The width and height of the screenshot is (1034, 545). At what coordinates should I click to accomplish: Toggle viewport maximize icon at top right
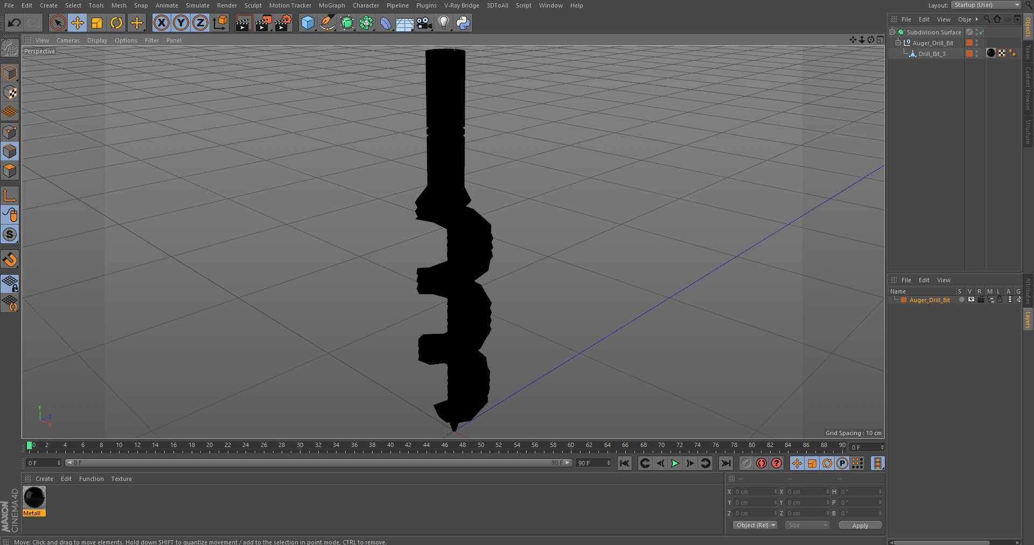(x=880, y=40)
